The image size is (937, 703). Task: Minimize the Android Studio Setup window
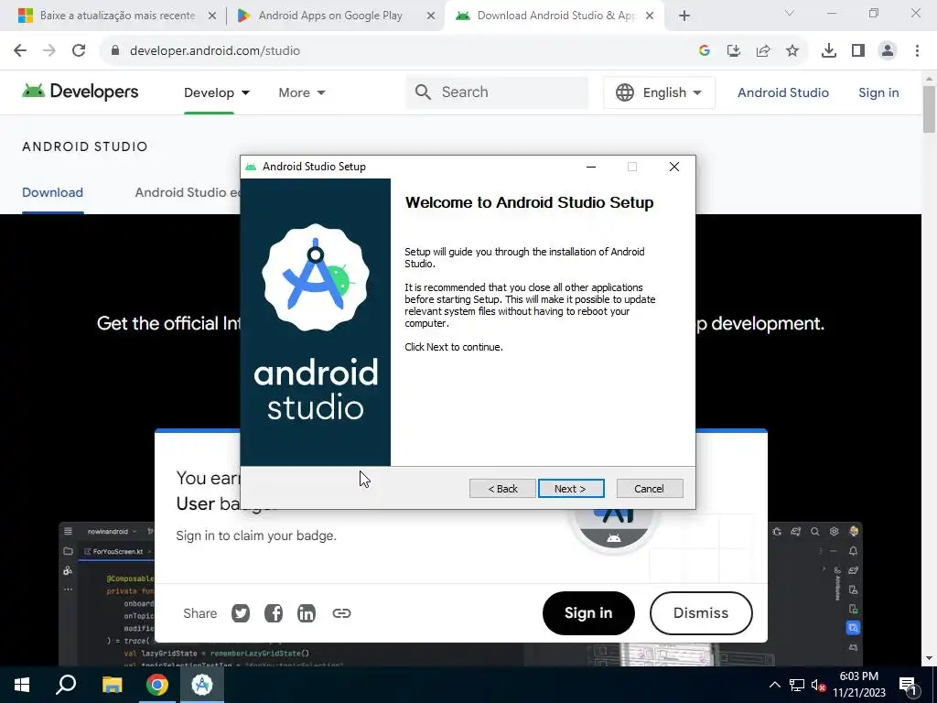pyautogui.click(x=591, y=167)
